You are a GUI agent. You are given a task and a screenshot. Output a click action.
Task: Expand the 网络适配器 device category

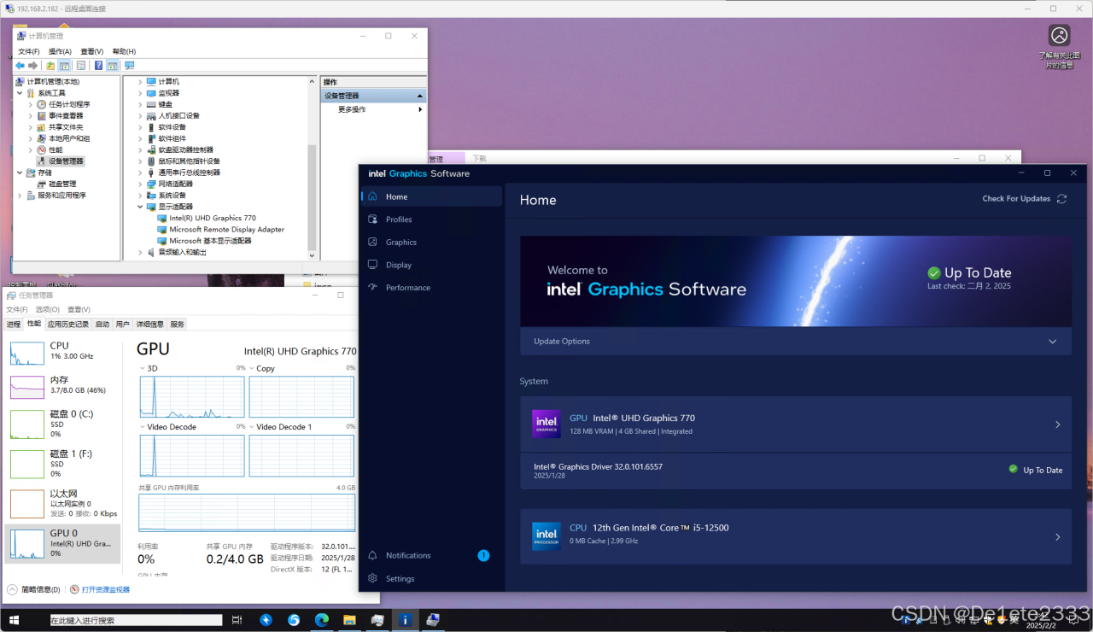click(140, 184)
